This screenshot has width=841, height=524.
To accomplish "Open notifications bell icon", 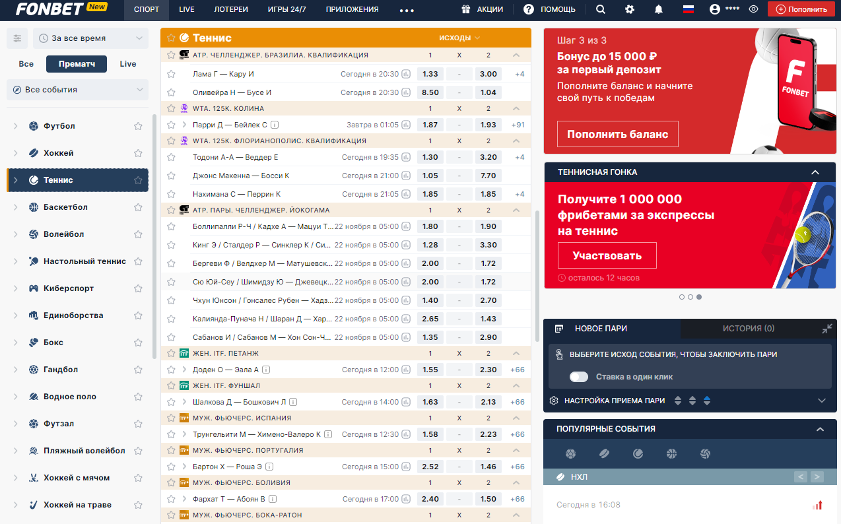I will pyautogui.click(x=659, y=9).
